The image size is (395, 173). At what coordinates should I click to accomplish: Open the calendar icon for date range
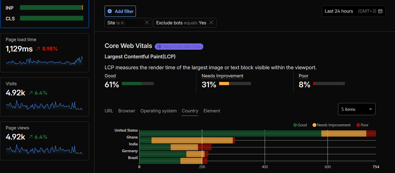380,11
